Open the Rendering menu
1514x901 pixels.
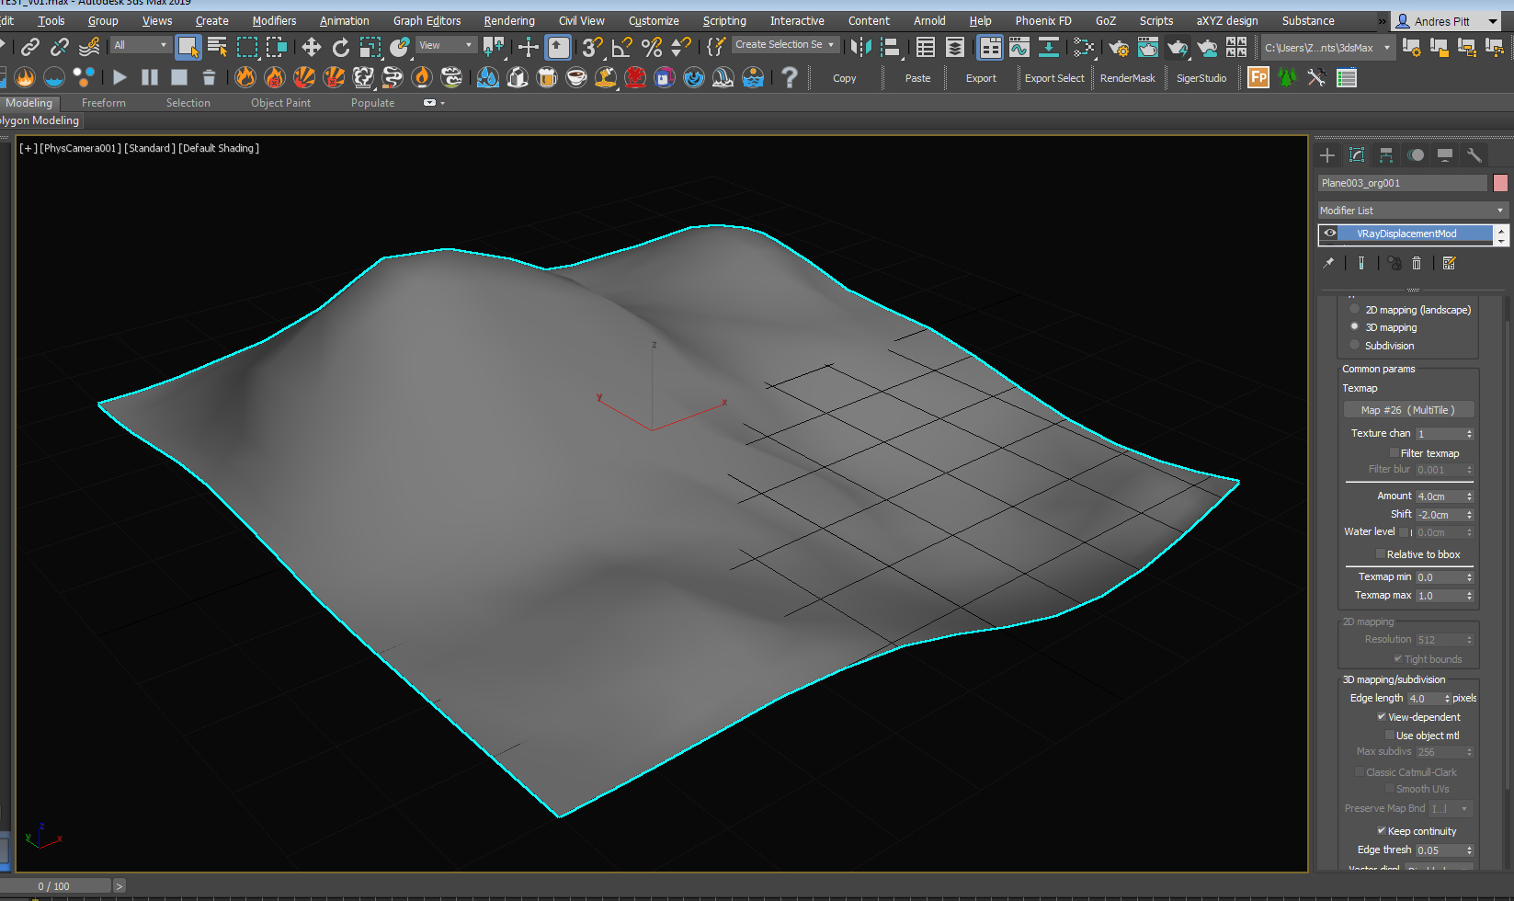pyautogui.click(x=508, y=20)
